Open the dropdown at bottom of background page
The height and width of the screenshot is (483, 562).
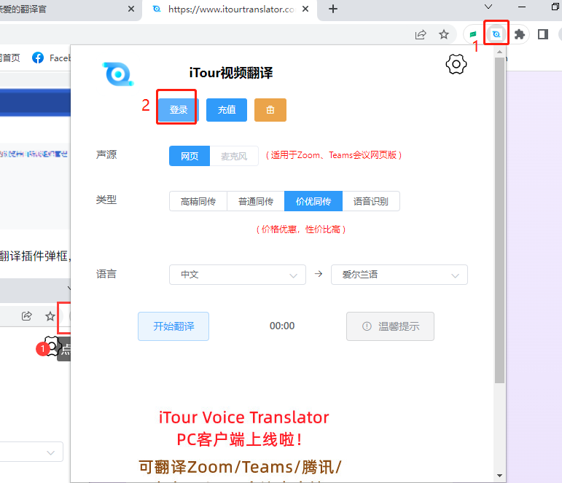pos(31,452)
